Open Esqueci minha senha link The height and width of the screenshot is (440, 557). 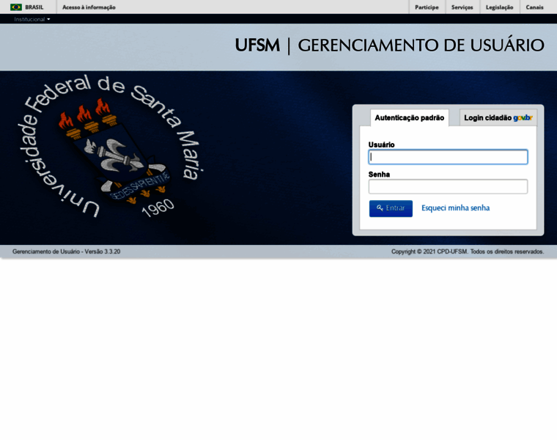coord(455,208)
